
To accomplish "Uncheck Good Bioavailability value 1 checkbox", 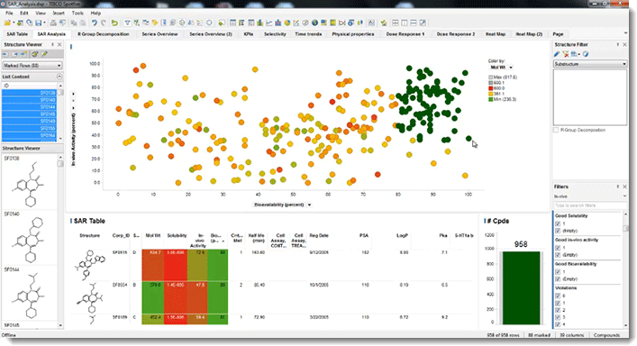I will tap(558, 272).
